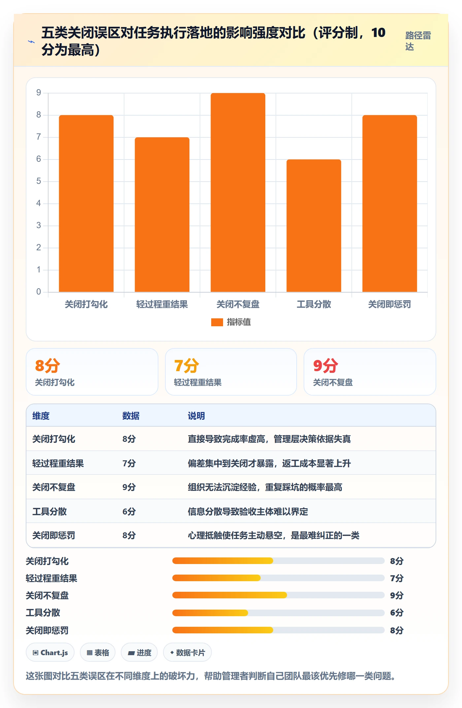Image resolution: width=462 pixels, height=708 pixels.
Task: Click the 6分 value in the table
Action: [x=129, y=512]
